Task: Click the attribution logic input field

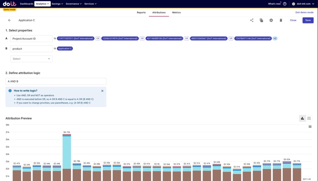Action: point(56,81)
